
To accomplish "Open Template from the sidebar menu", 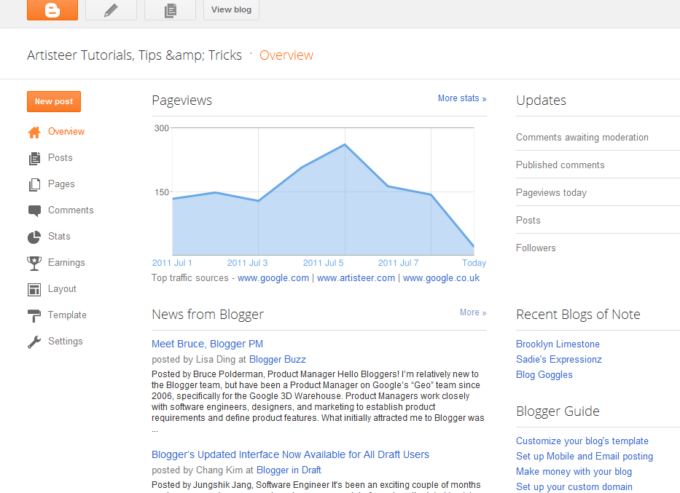I will coord(67,315).
